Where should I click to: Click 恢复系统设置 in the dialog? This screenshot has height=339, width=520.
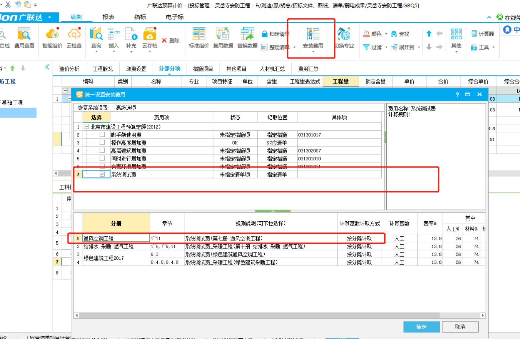pos(93,108)
